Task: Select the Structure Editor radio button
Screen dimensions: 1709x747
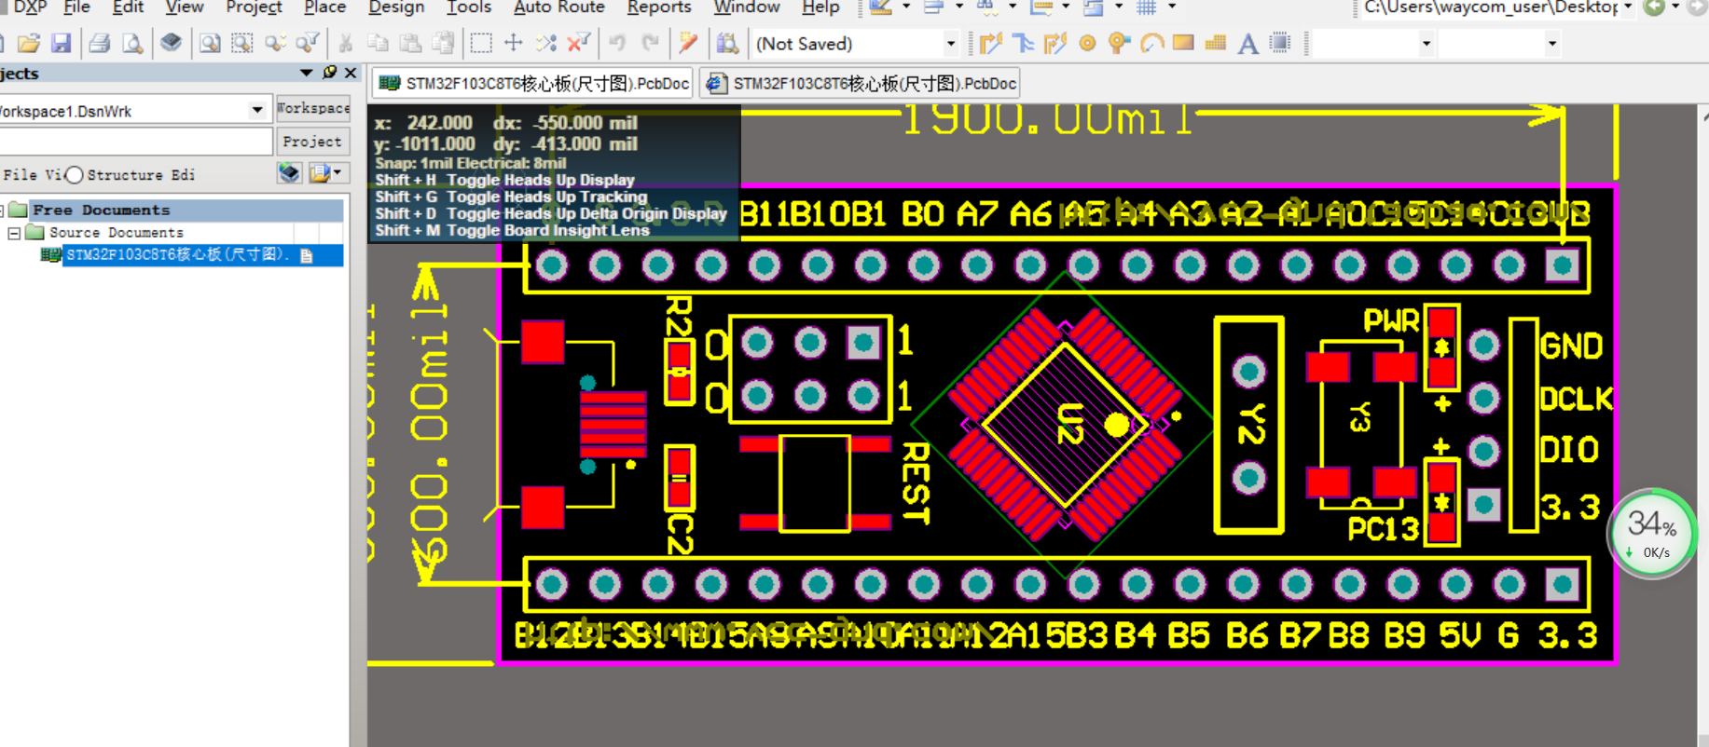Action: (75, 175)
